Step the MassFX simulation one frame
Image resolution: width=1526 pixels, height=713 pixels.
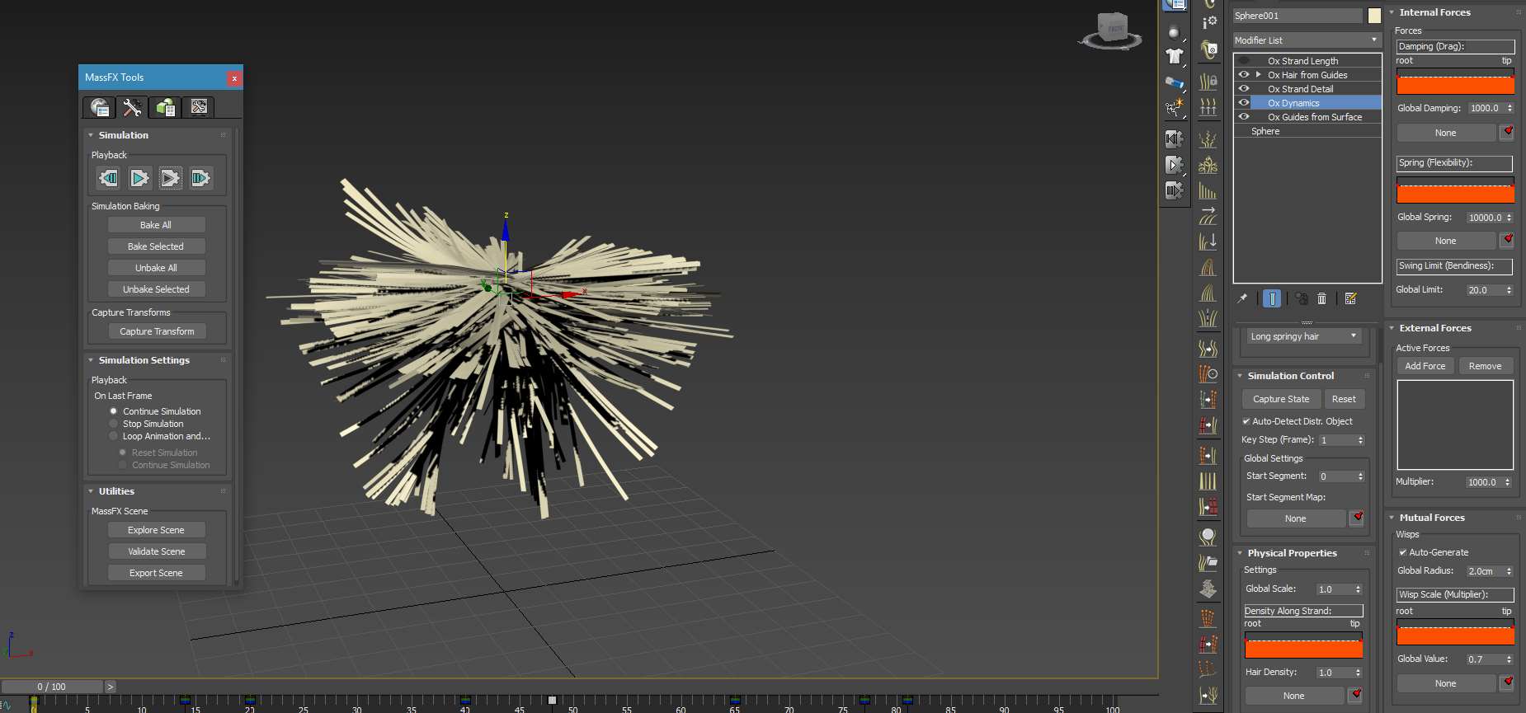coord(200,178)
